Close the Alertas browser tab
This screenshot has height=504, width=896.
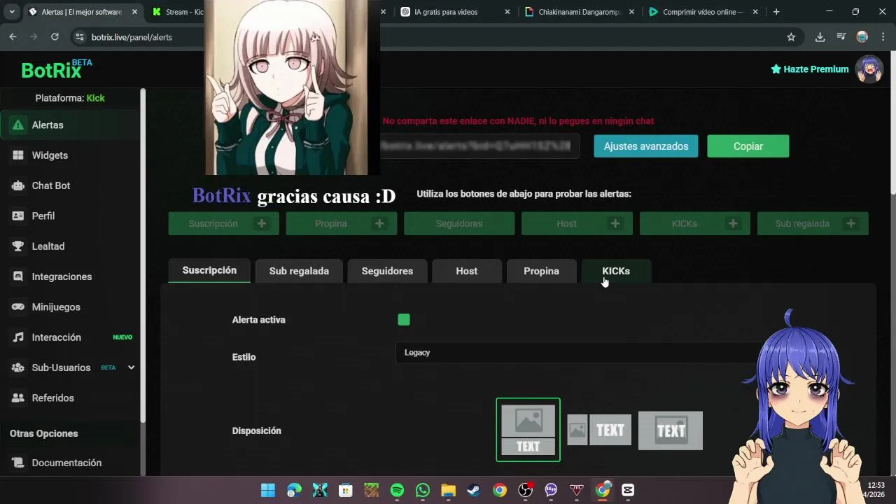coord(134,12)
